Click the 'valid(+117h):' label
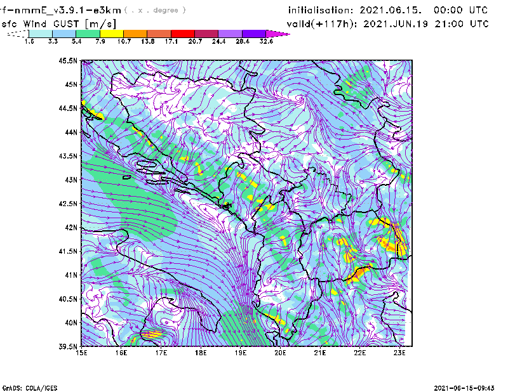Viewport: 508px width, 392px height. 322,24
